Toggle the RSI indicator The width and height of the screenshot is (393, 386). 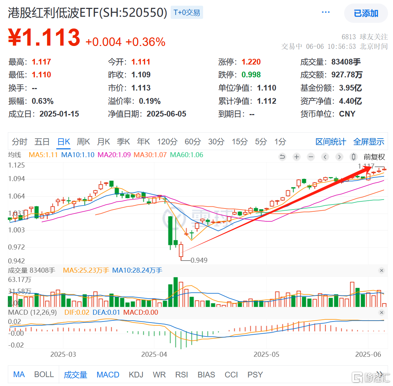(x=181, y=375)
